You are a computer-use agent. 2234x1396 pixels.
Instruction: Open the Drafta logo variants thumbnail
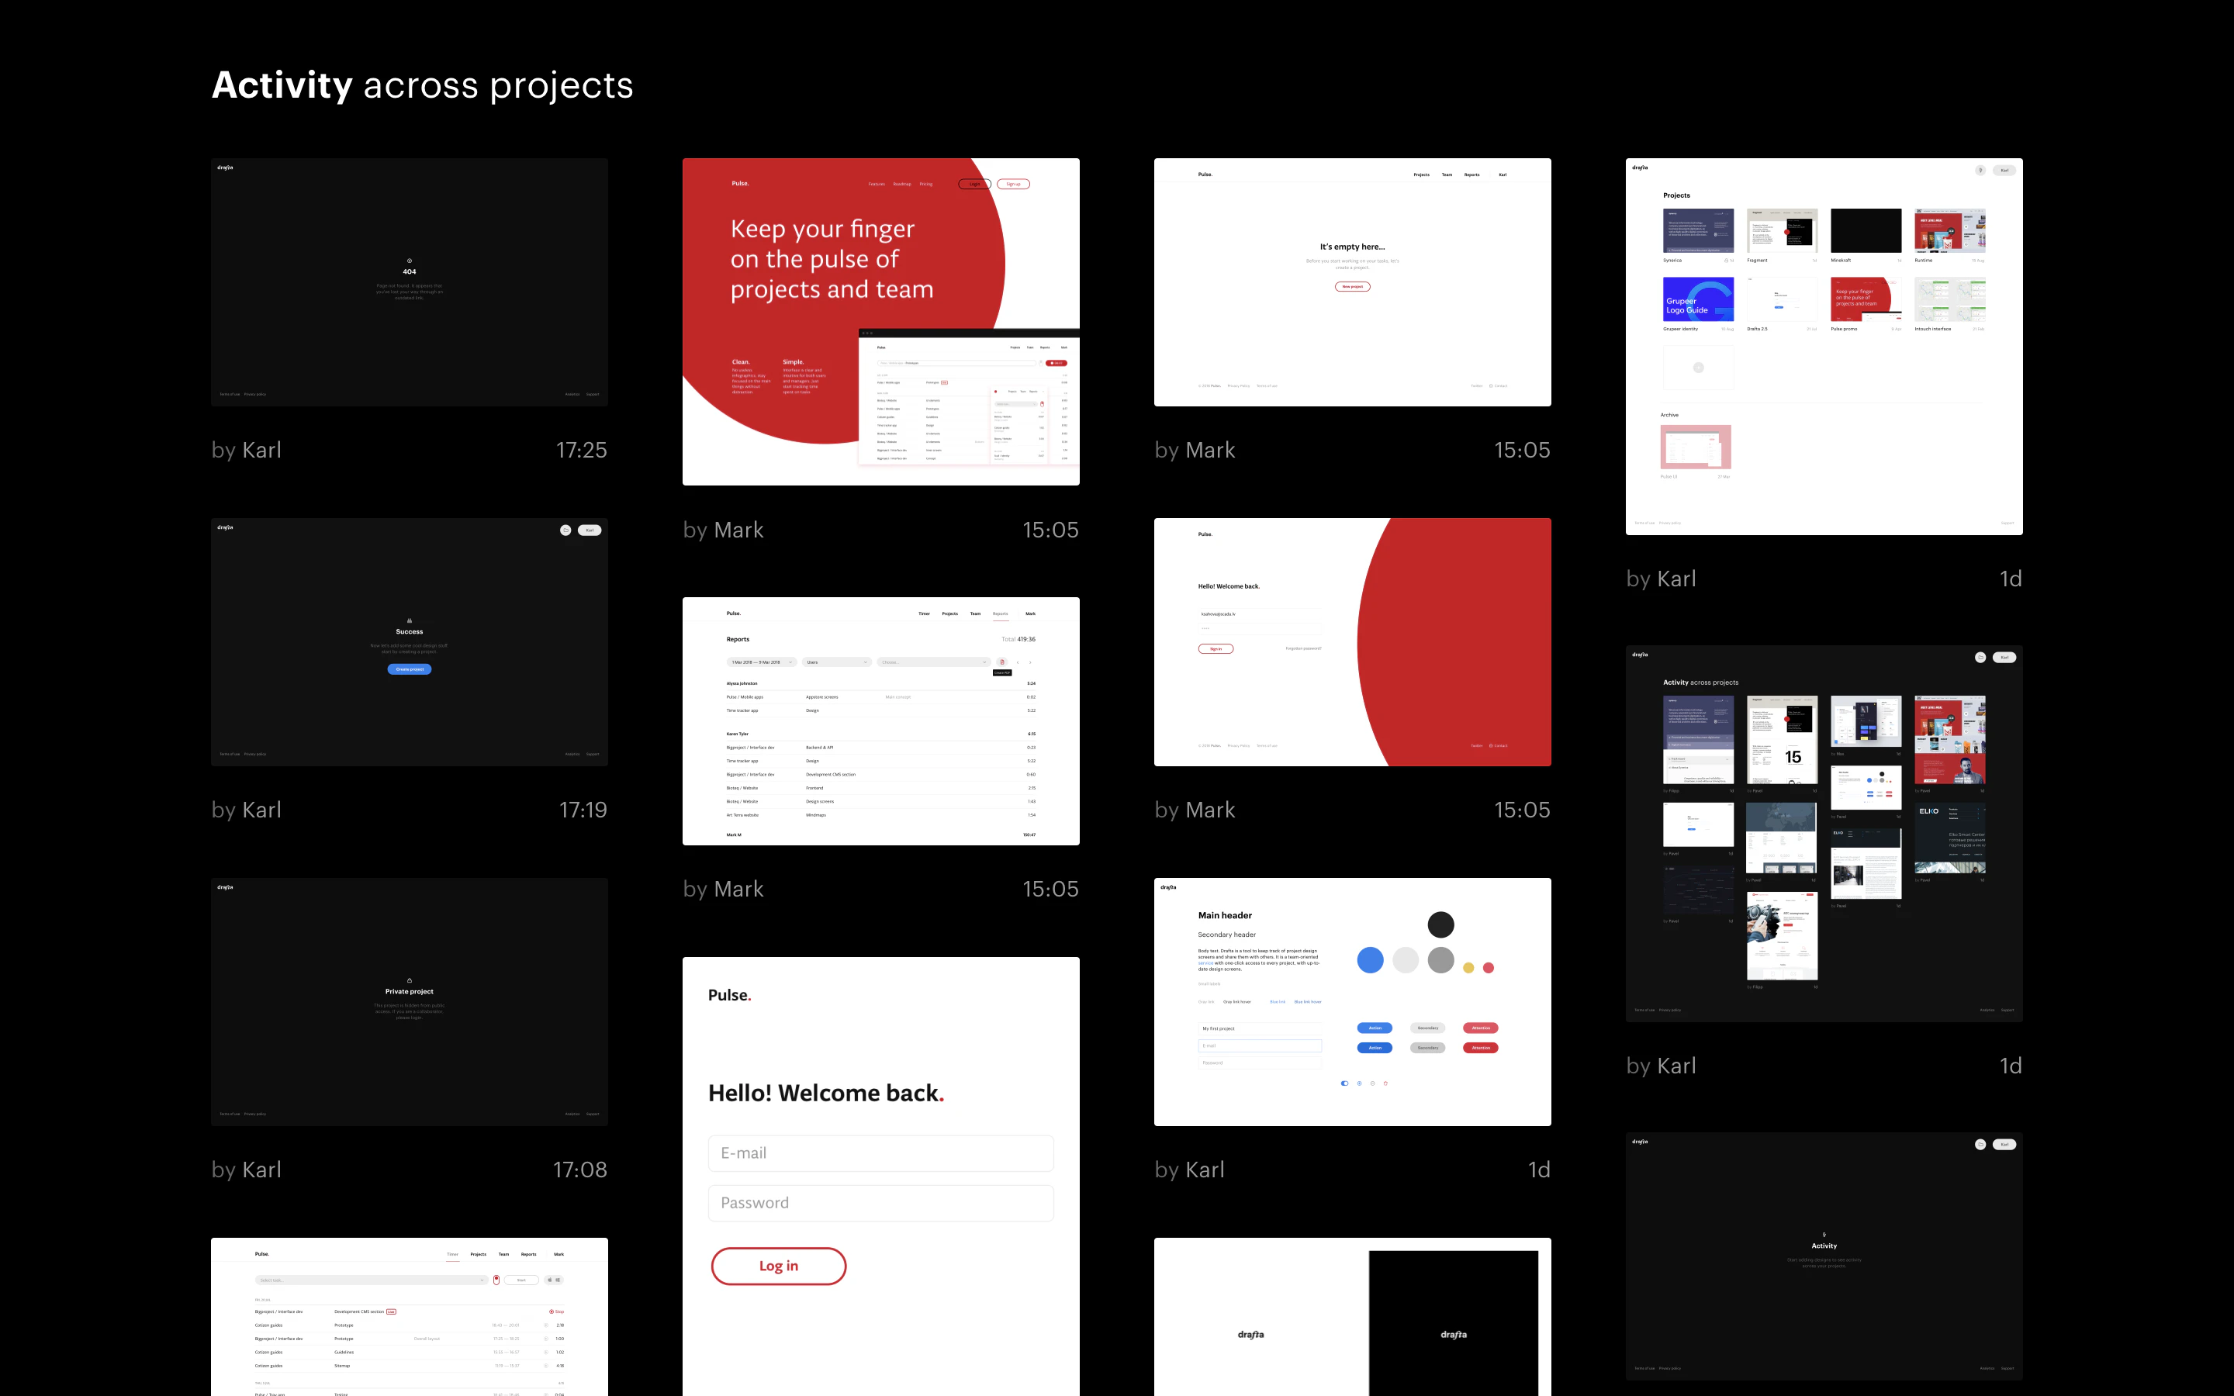tap(1352, 1317)
